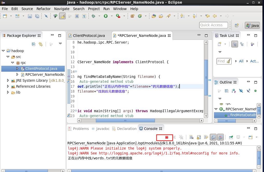
Task: Click the New file toolbar icon
Action: [x=5, y=16]
